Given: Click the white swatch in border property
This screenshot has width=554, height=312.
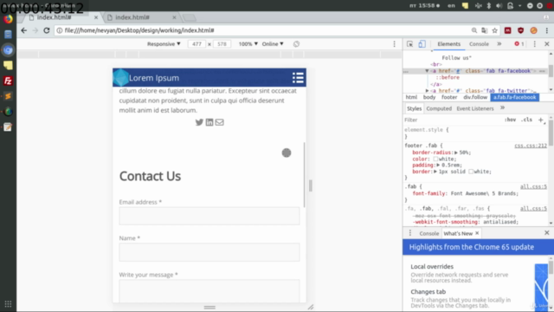Looking at the screenshot, I should (471, 172).
